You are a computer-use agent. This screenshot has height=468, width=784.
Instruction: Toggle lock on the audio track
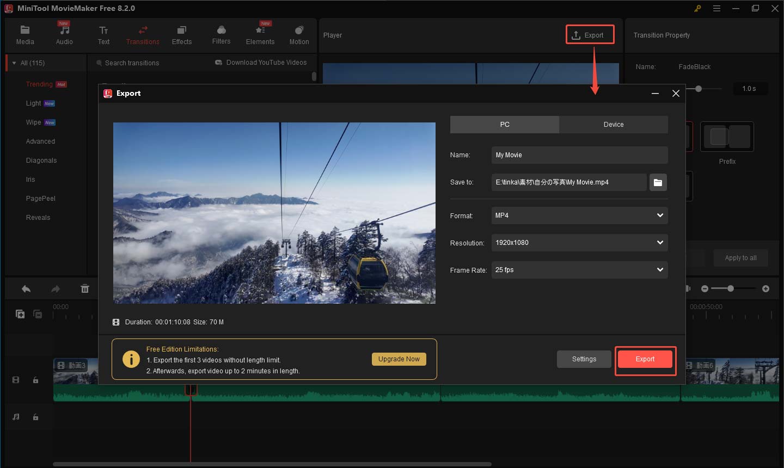[x=35, y=417]
